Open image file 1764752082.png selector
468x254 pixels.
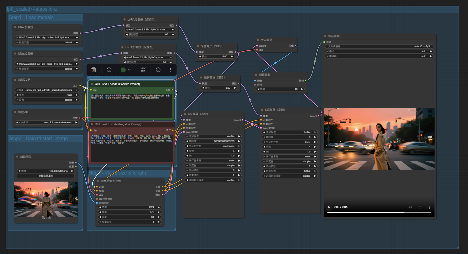pyautogui.click(x=46, y=171)
